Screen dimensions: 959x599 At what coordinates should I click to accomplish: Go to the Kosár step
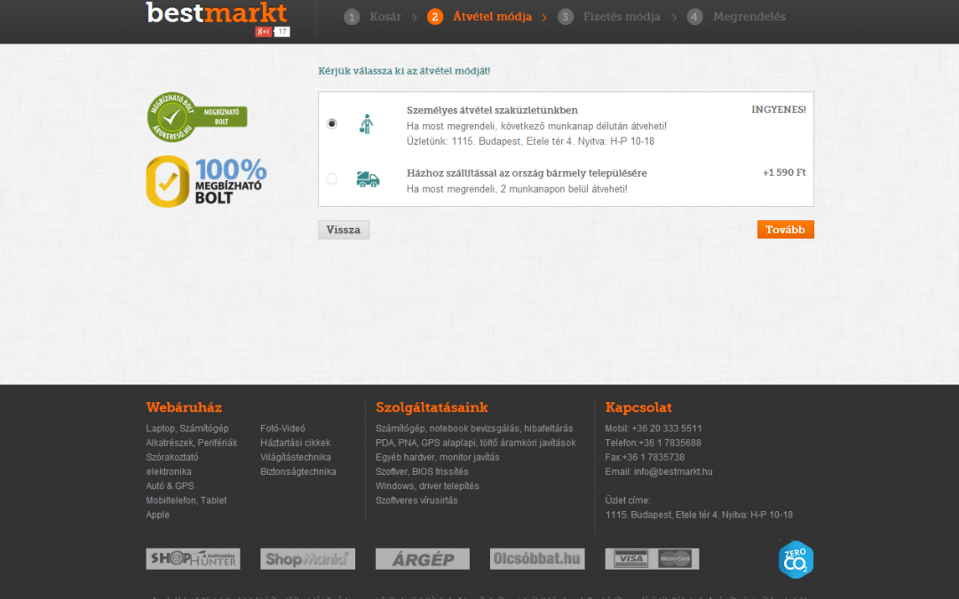pos(385,17)
